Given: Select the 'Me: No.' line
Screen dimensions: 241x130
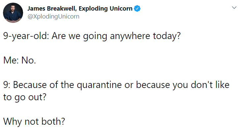Looking at the screenshot, I should [x=20, y=60].
